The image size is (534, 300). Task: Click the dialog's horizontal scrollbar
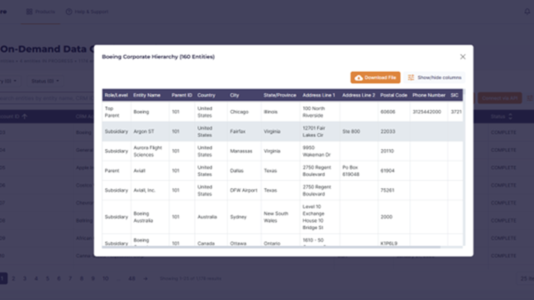click(x=271, y=247)
